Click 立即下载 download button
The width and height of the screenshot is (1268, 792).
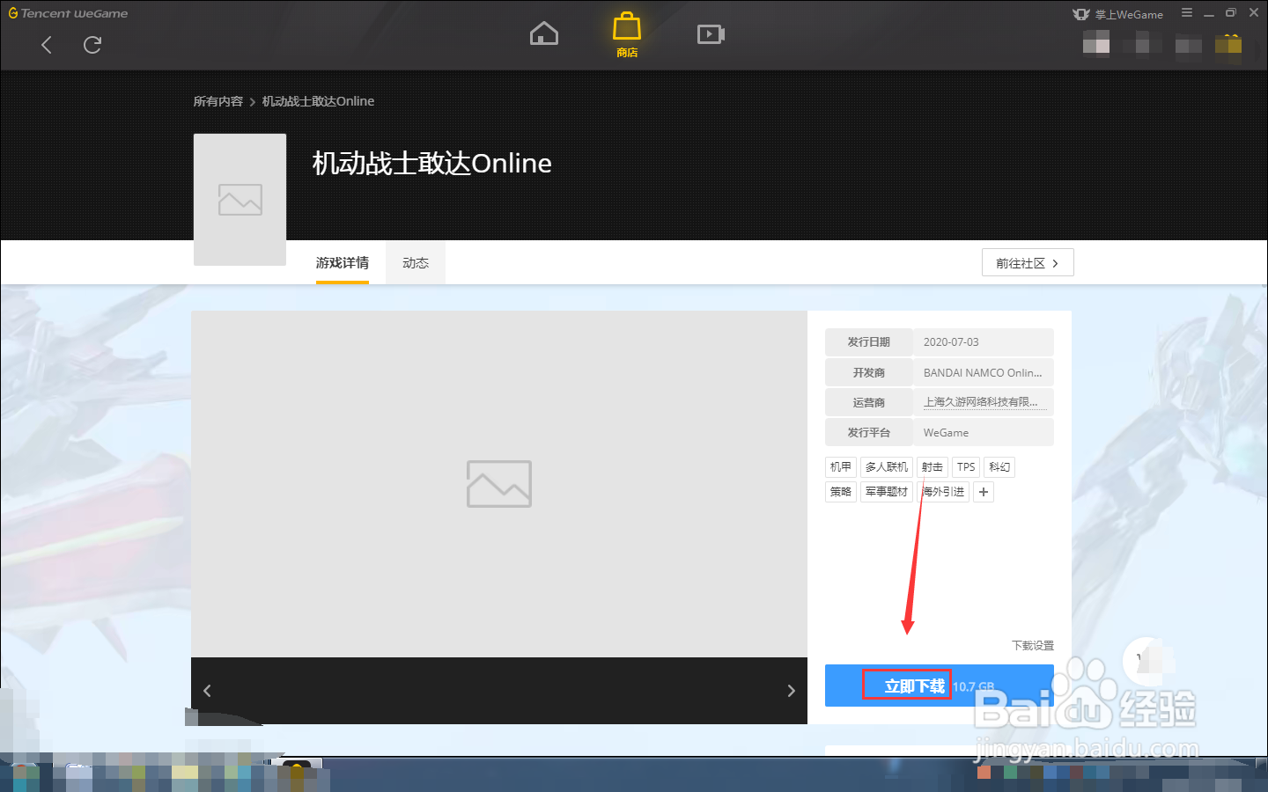940,686
